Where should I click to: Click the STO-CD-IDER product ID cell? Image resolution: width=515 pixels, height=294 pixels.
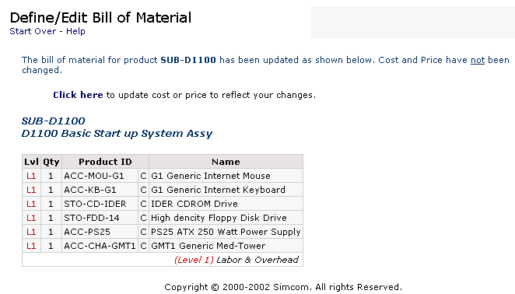(x=100, y=204)
